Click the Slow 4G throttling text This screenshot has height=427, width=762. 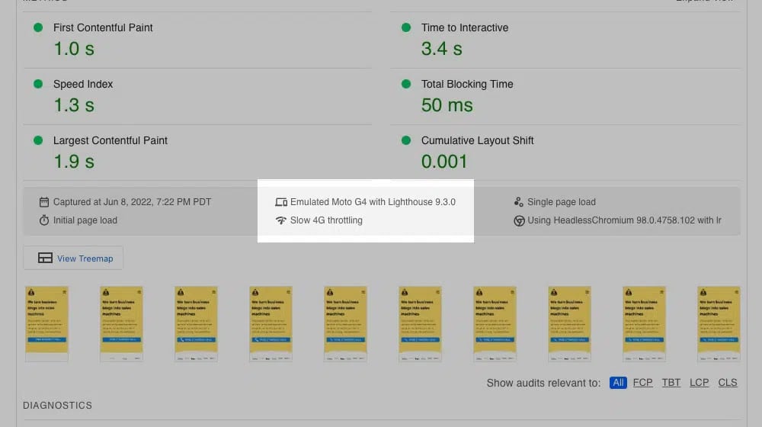pyautogui.click(x=326, y=220)
